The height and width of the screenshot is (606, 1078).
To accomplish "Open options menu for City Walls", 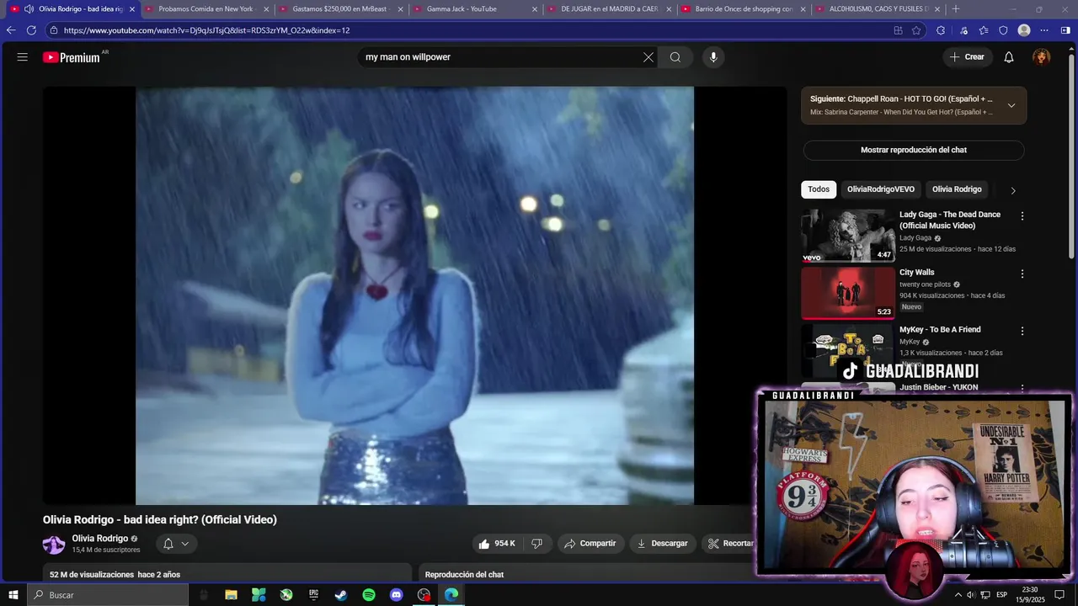I will tap(1022, 274).
